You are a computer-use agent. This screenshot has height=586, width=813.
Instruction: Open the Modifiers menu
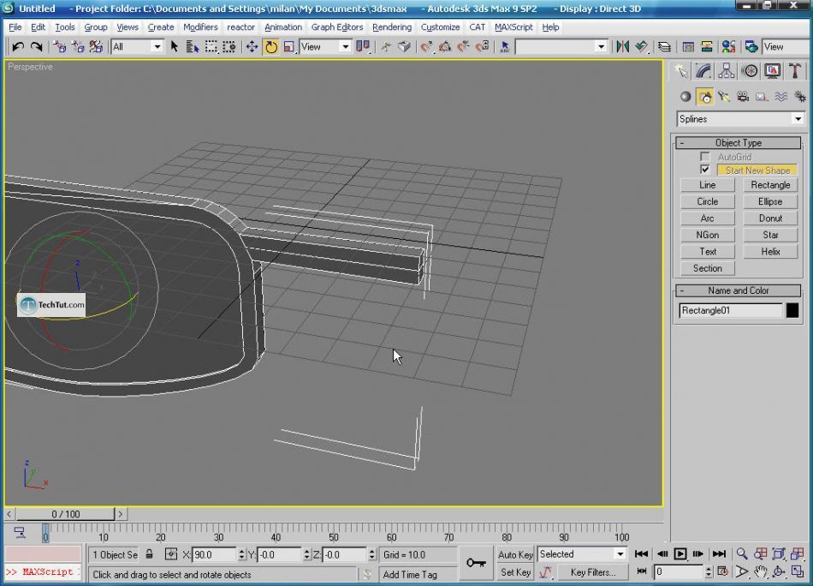200,27
